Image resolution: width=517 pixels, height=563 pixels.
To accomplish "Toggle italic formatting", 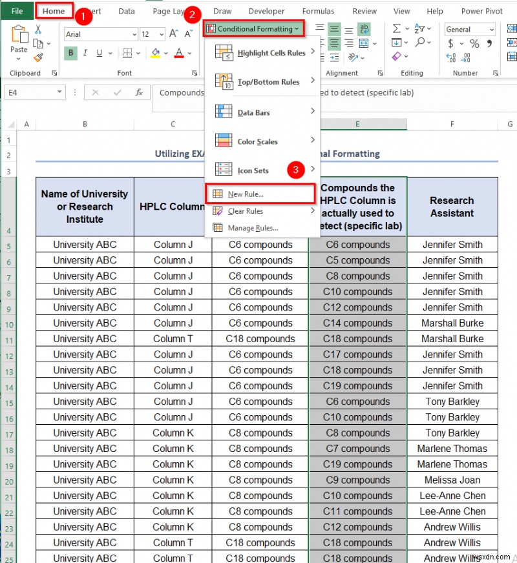I will [85, 52].
